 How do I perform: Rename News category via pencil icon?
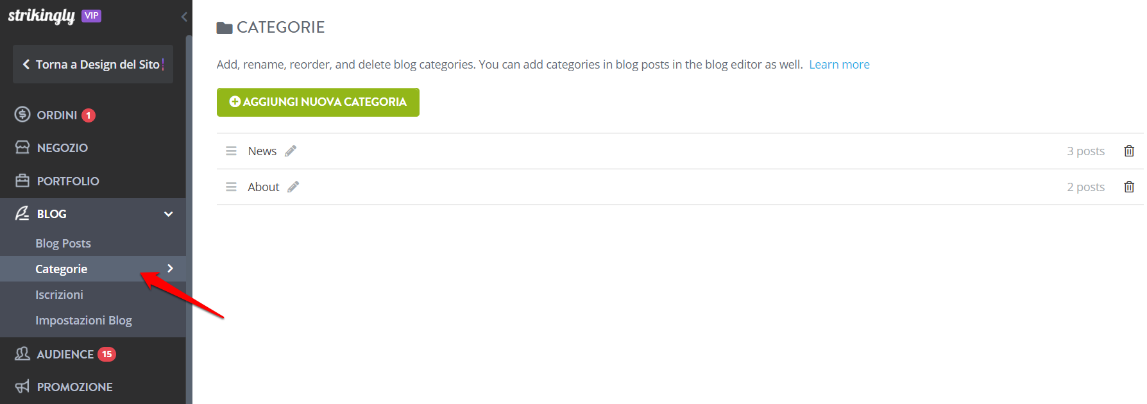[x=291, y=151]
